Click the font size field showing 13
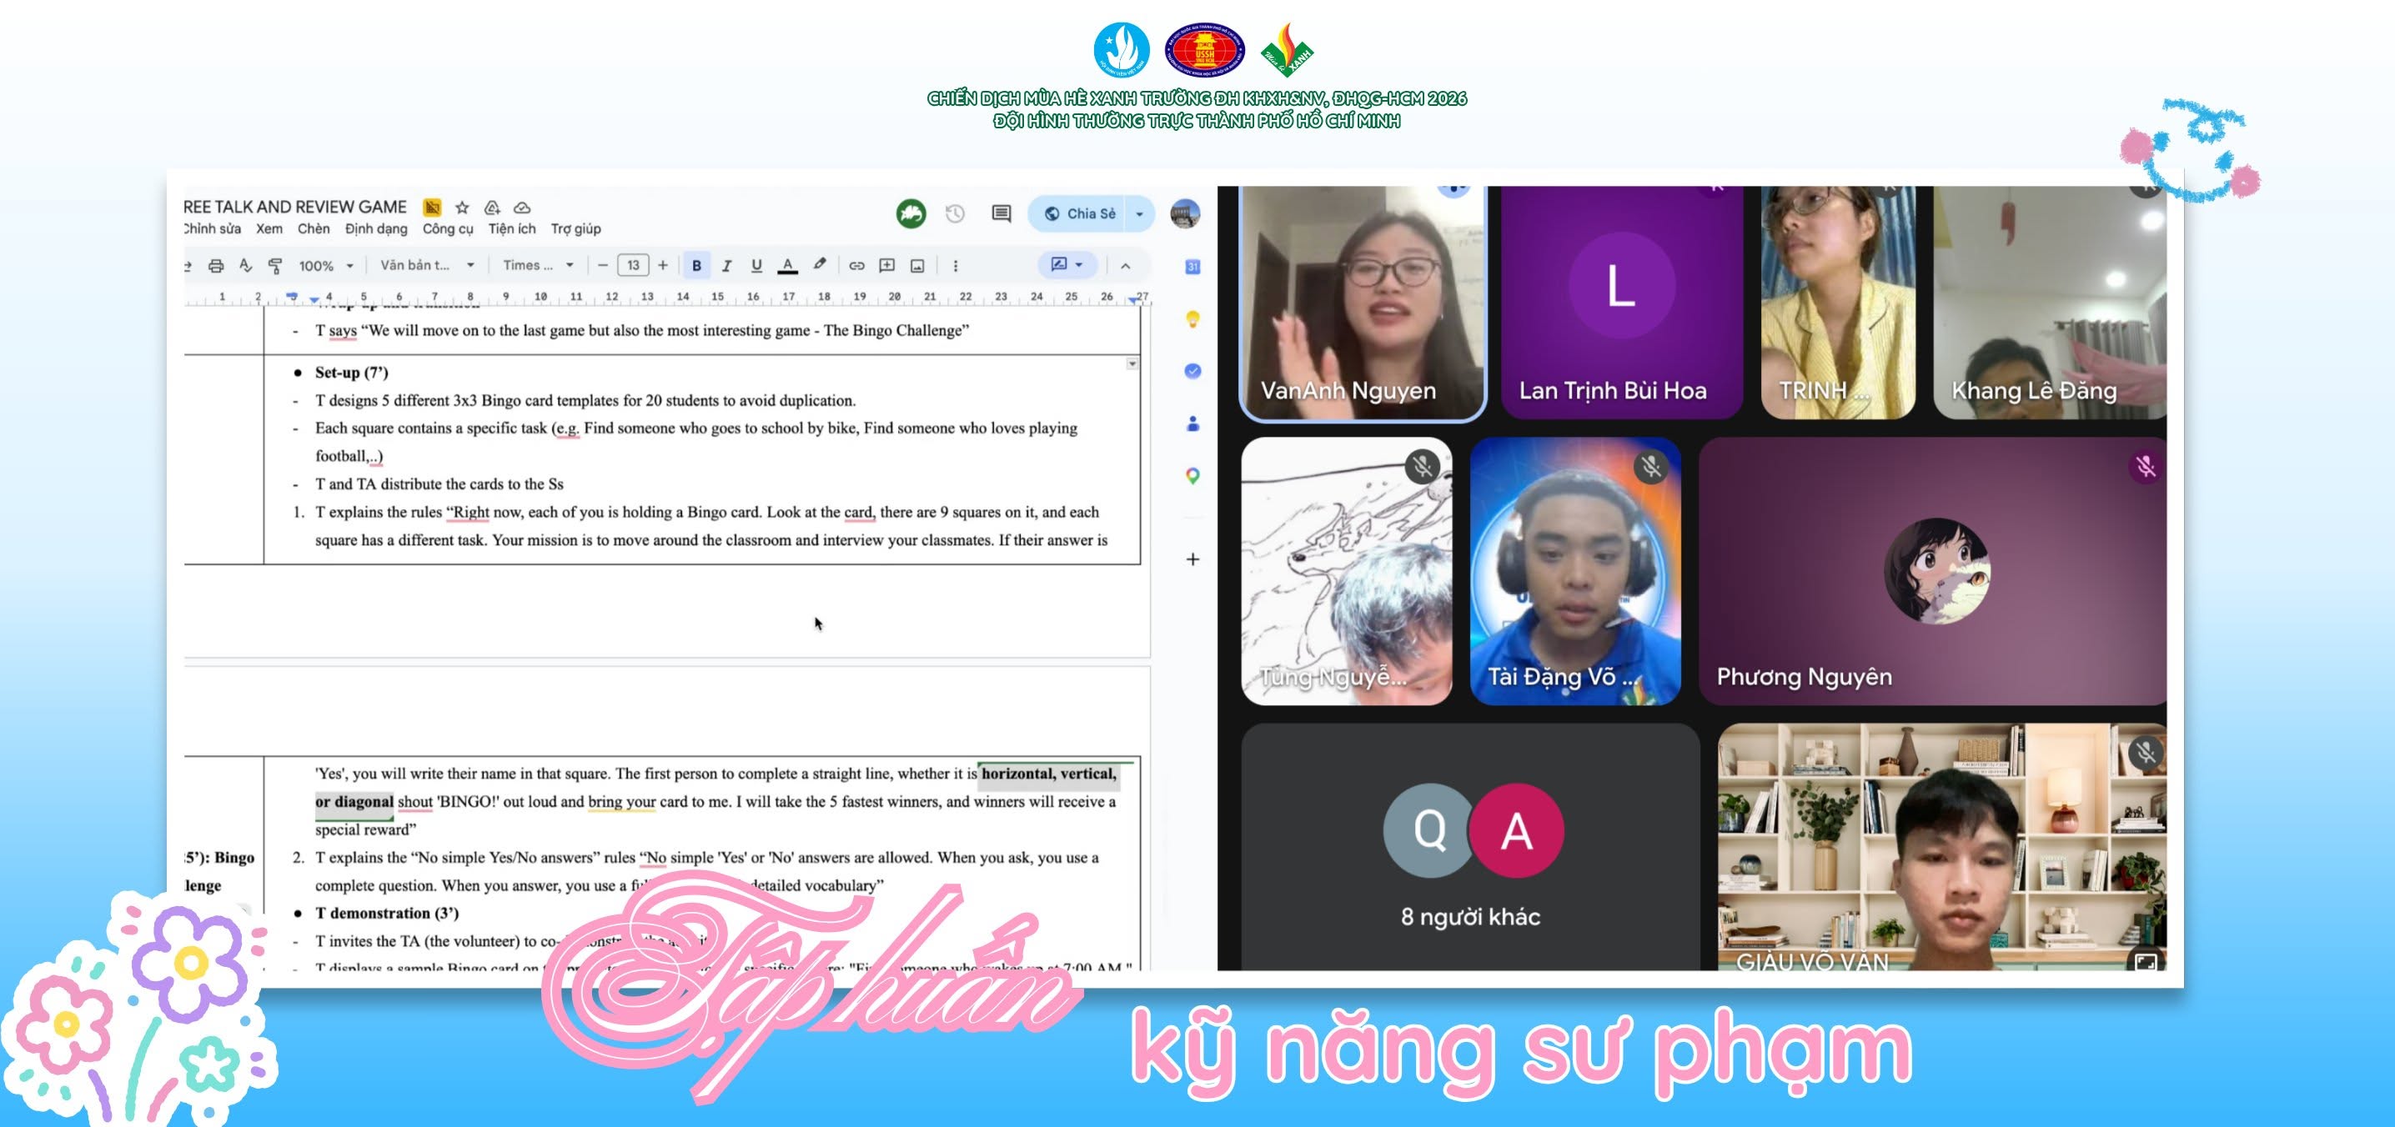Image resolution: width=2395 pixels, height=1127 pixels. tap(633, 266)
